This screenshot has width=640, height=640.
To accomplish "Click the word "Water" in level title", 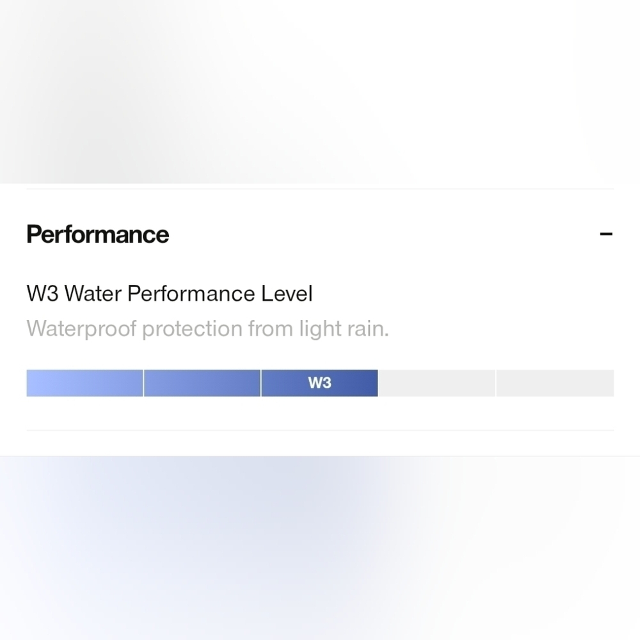I will [93, 294].
